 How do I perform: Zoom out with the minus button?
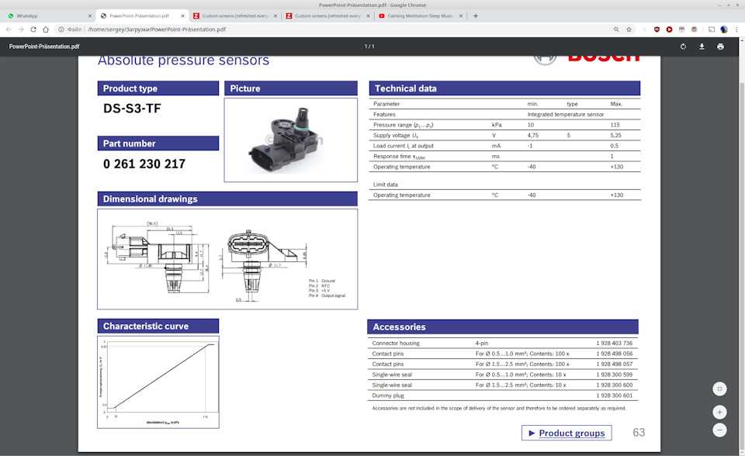pos(719,430)
